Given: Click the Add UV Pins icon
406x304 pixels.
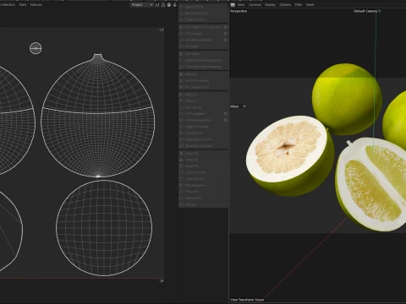Looking at the screenshot, I should [x=181, y=7].
